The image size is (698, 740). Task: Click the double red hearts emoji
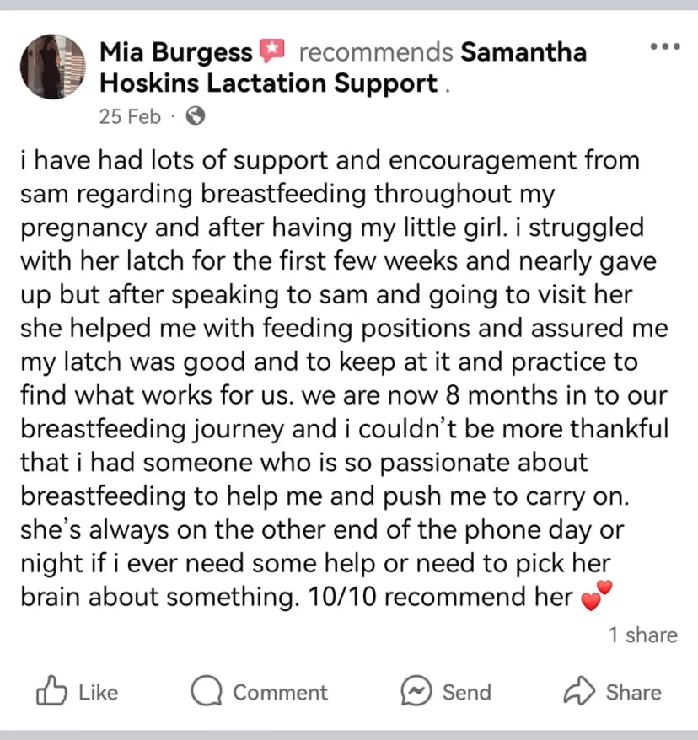click(596, 596)
